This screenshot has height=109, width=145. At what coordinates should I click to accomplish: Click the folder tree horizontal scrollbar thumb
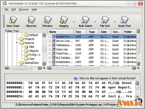click(x=20, y=68)
